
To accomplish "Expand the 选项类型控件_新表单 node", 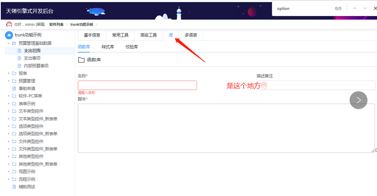I will pyautogui.click(x=9, y=134).
